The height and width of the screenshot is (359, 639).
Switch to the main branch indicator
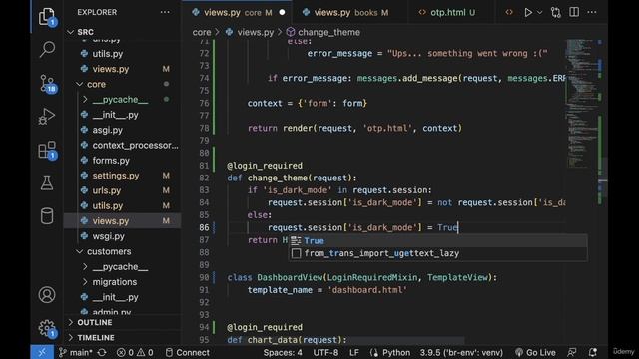(76, 352)
